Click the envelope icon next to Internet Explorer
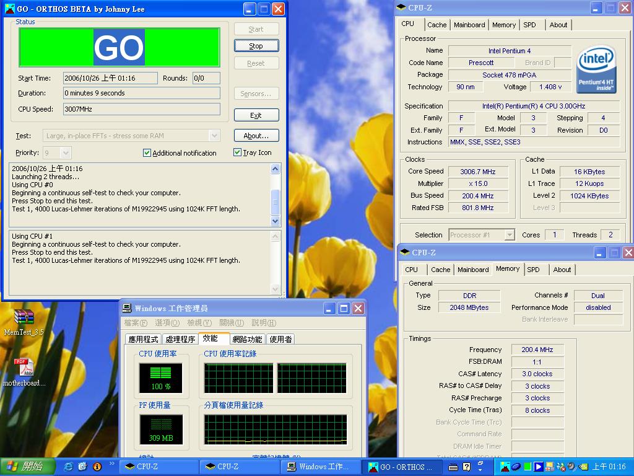 [x=83, y=467]
